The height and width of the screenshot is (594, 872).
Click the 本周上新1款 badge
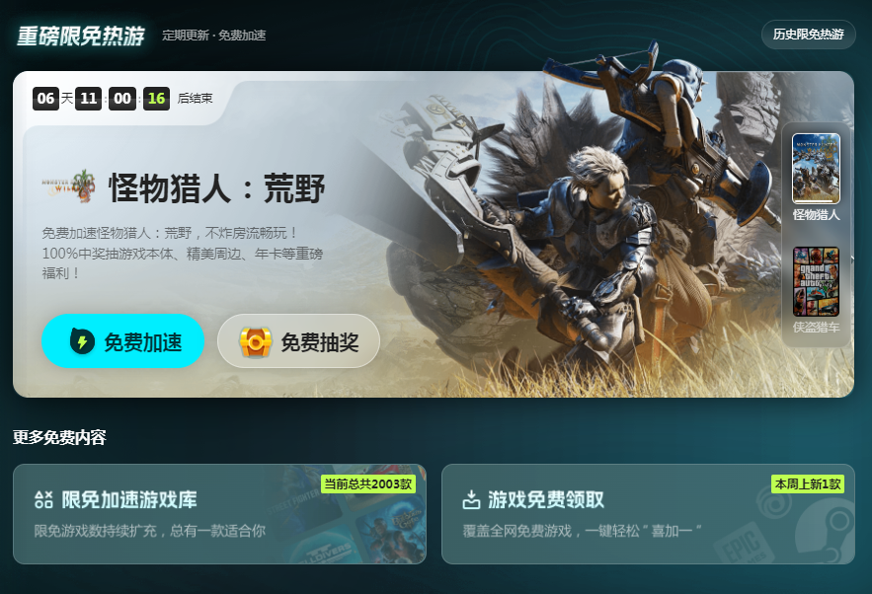(808, 483)
